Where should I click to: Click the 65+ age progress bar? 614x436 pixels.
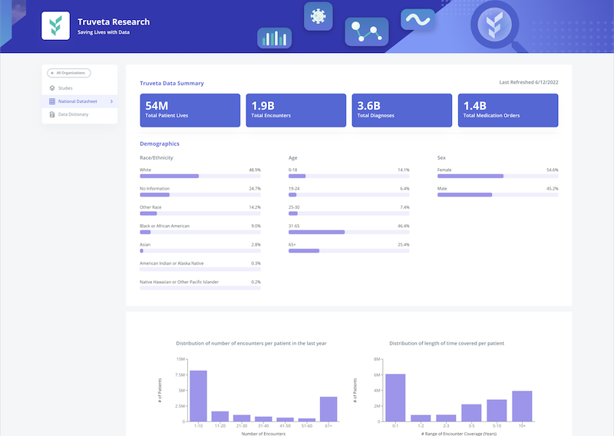(349, 251)
